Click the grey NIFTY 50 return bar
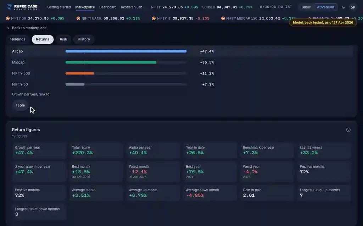Image resolution: width=363 pixels, height=226 pixels. click(75, 84)
